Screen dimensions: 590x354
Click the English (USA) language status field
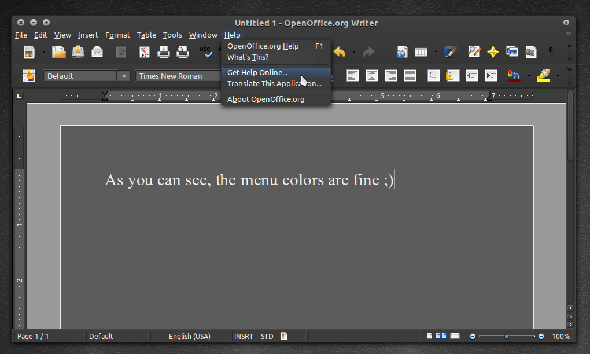(190, 336)
